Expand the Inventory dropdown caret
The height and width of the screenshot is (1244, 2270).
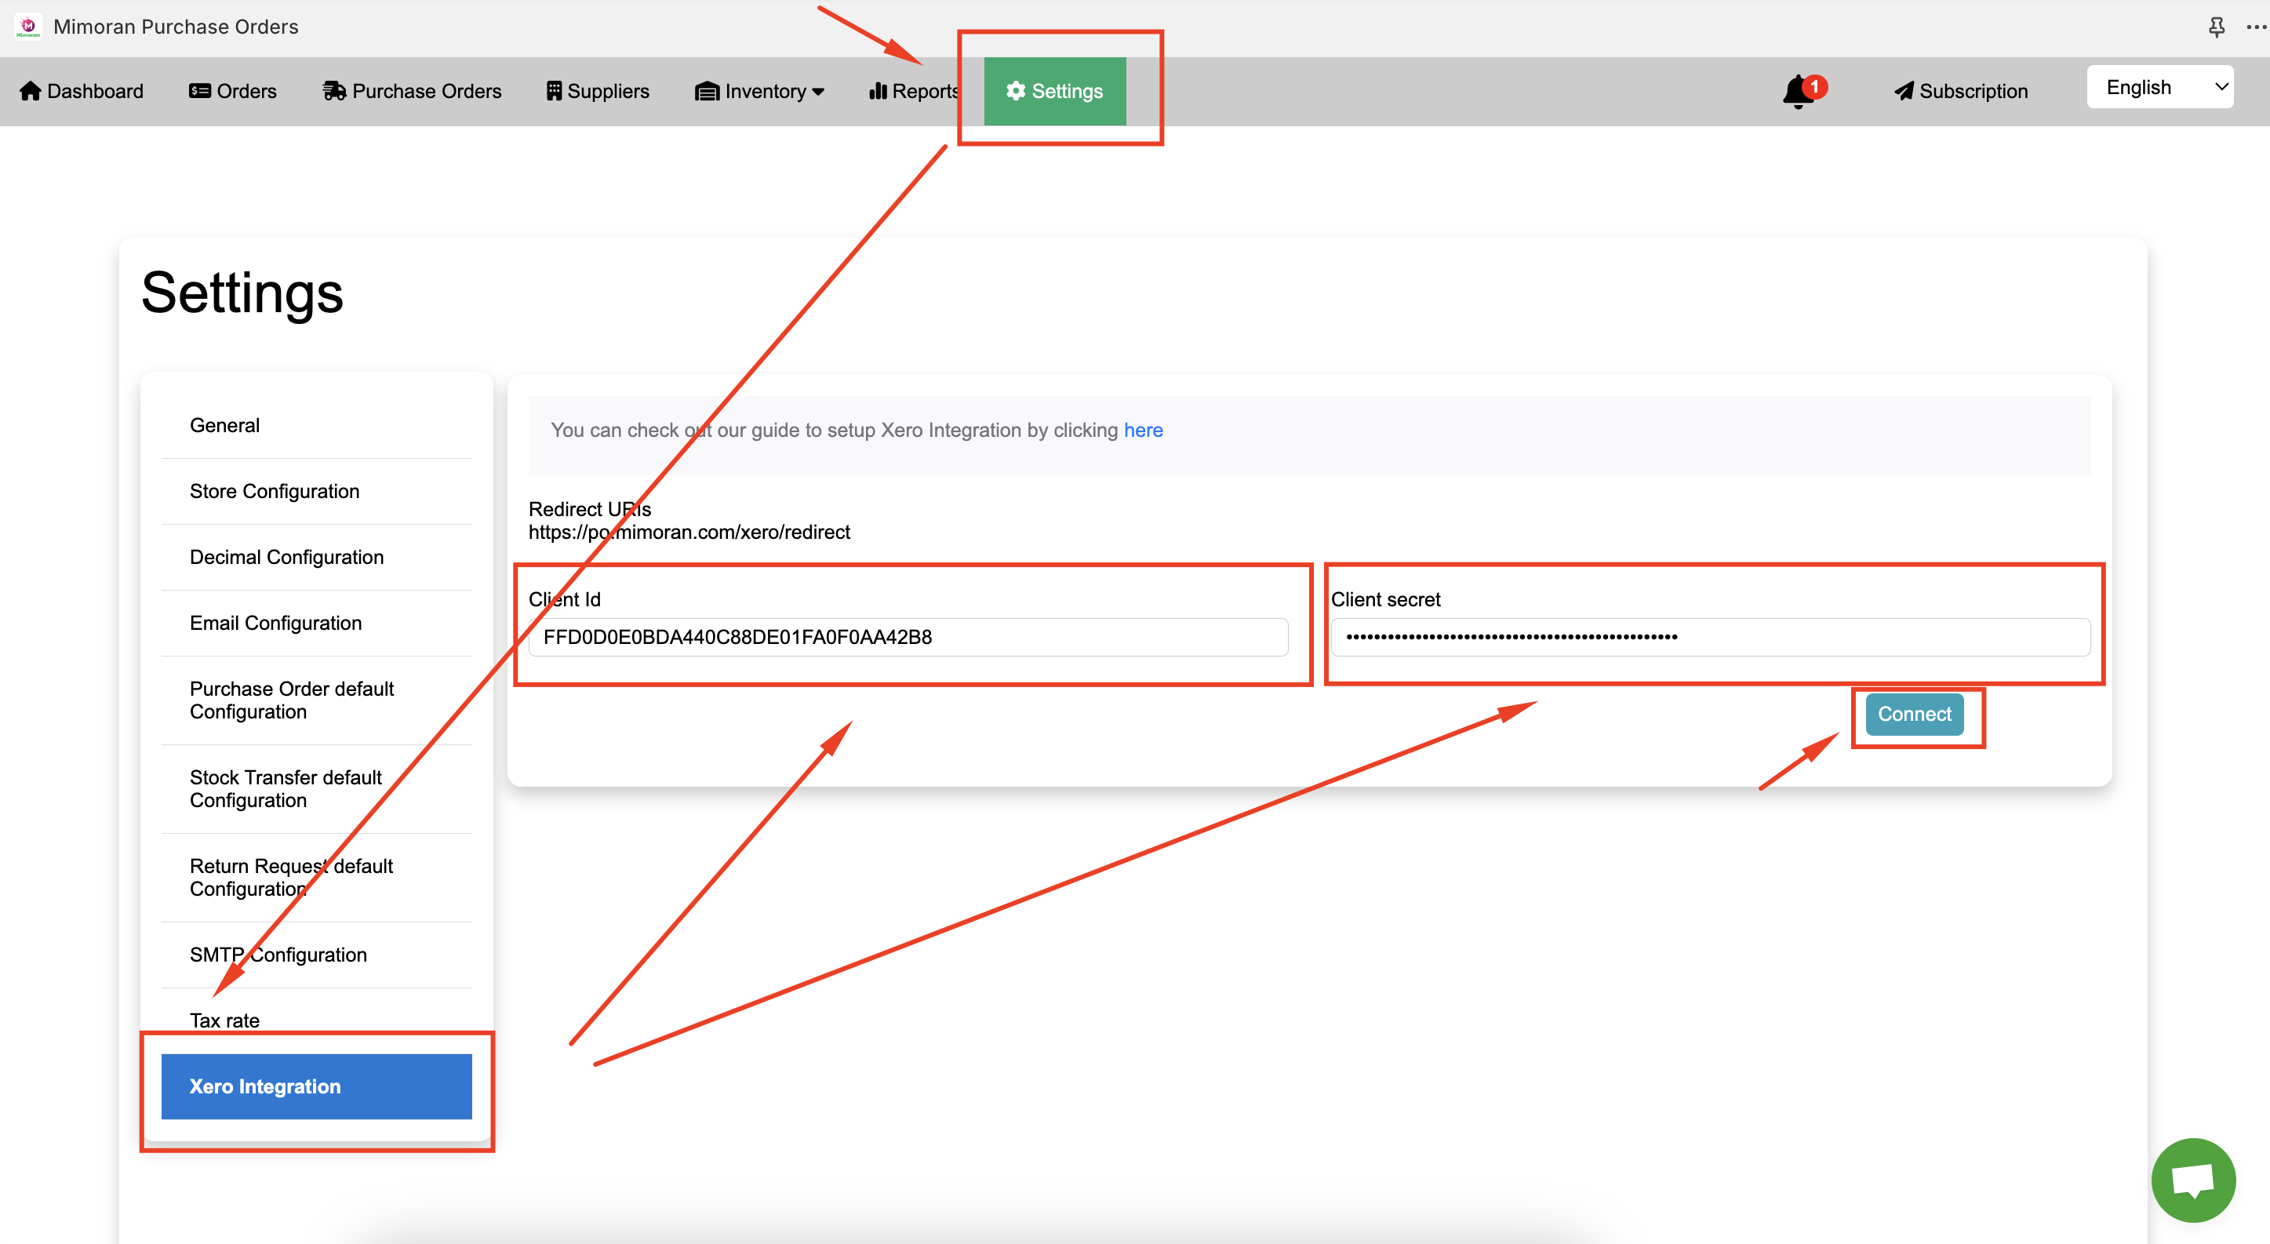point(818,92)
